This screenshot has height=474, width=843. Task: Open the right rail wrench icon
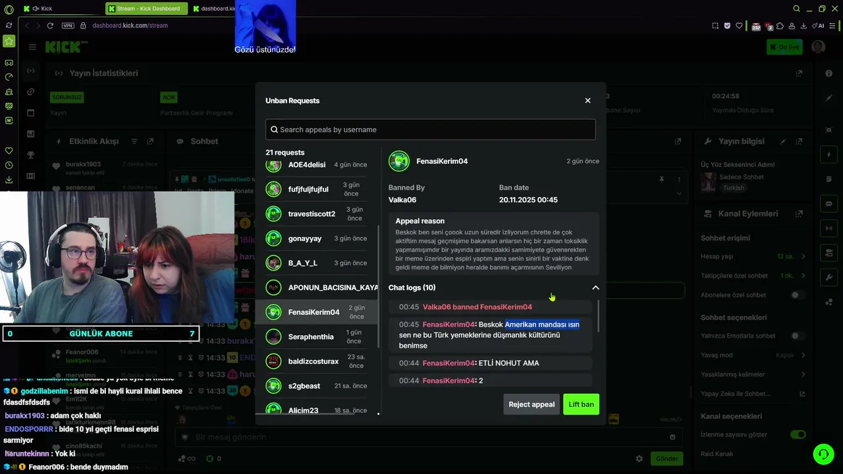pyautogui.click(x=829, y=278)
